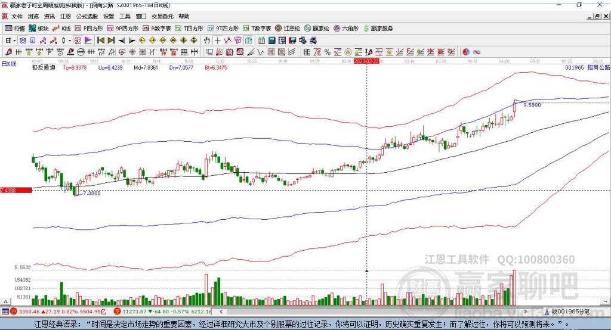Click the 7.4388 red price label
611x330 pixels.
[16, 190]
